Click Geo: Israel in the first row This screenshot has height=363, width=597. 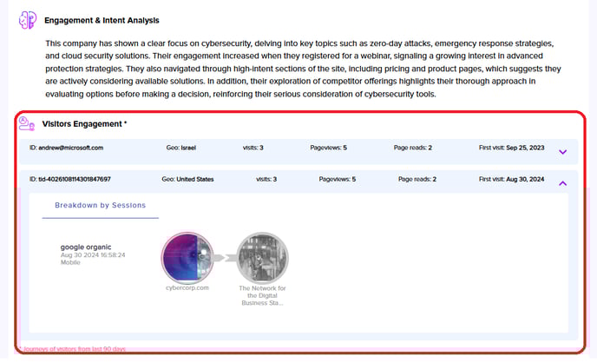tap(180, 148)
